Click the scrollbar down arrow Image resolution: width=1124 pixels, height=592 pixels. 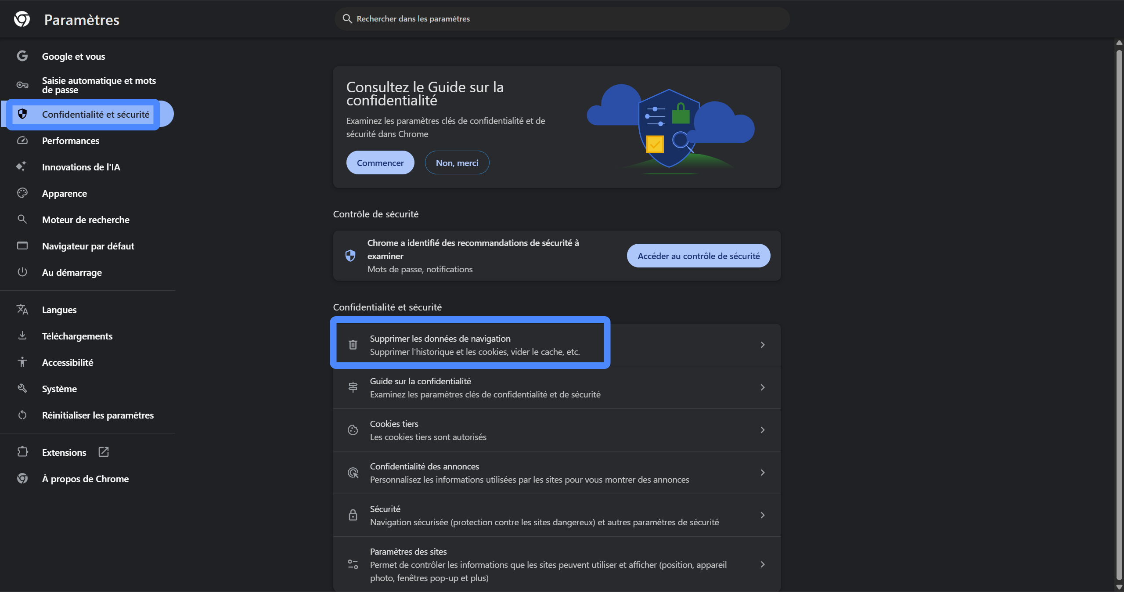click(x=1119, y=587)
